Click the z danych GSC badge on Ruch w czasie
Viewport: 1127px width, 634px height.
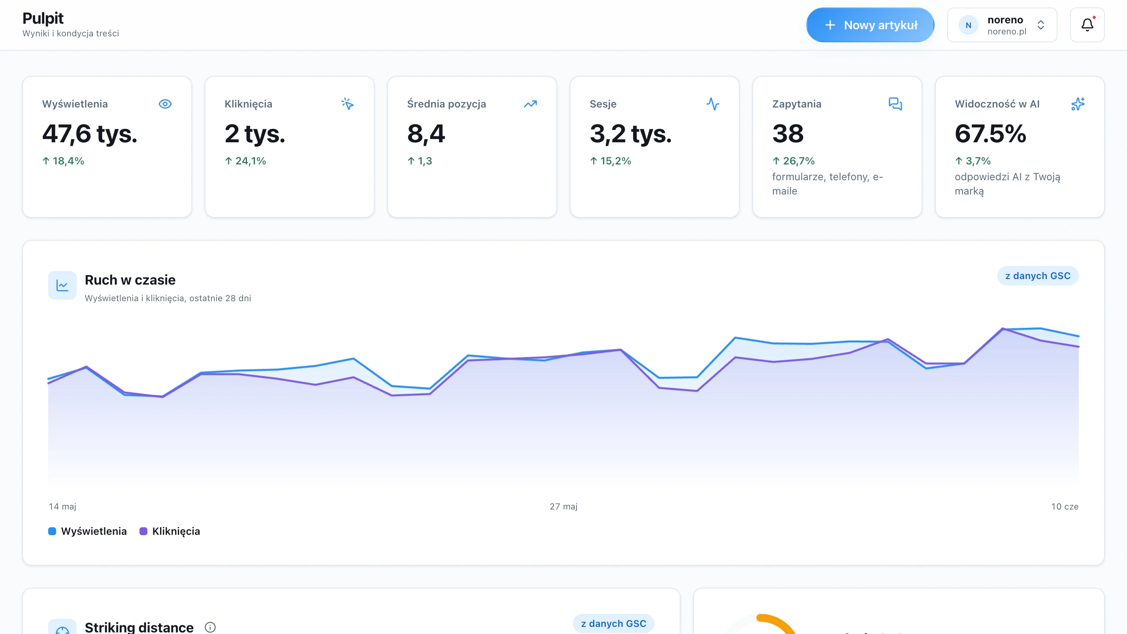[x=1038, y=275]
